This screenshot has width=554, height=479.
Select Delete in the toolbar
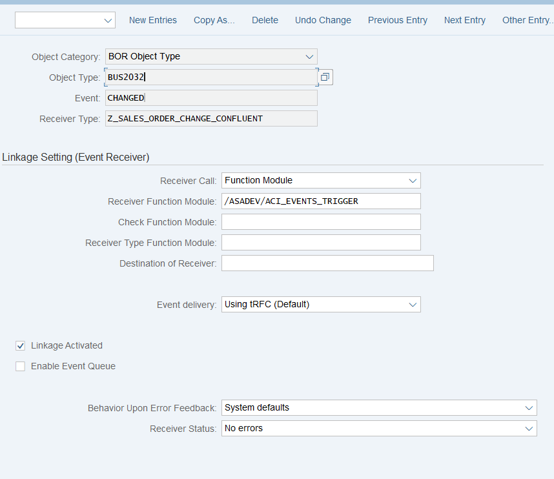pos(265,20)
